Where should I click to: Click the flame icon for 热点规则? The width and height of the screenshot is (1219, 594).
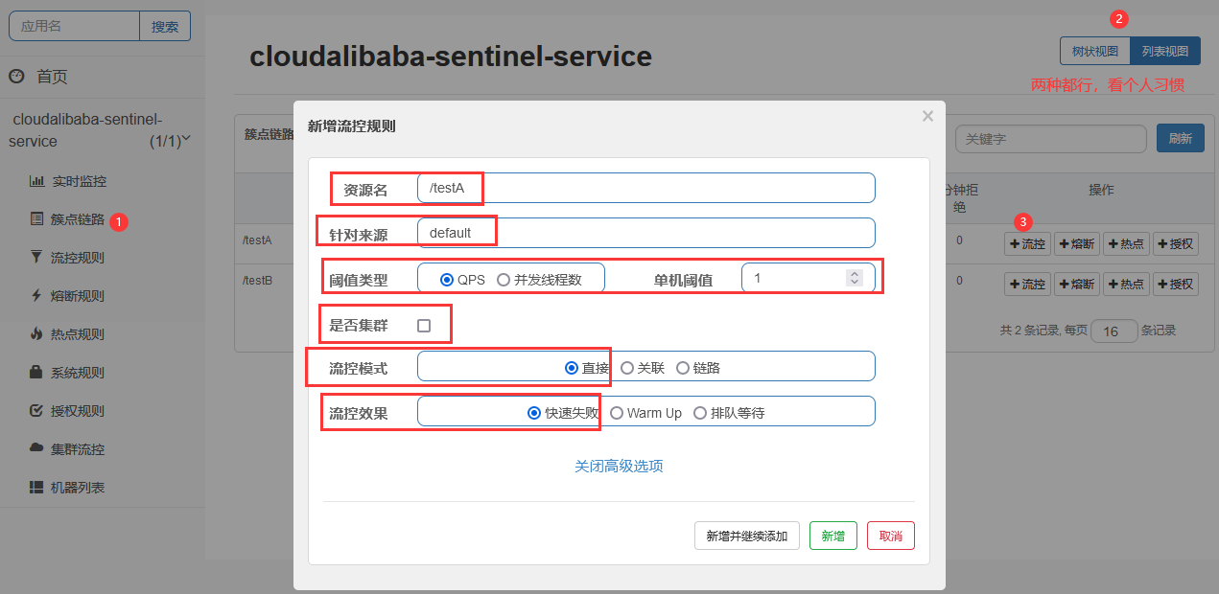click(x=36, y=334)
